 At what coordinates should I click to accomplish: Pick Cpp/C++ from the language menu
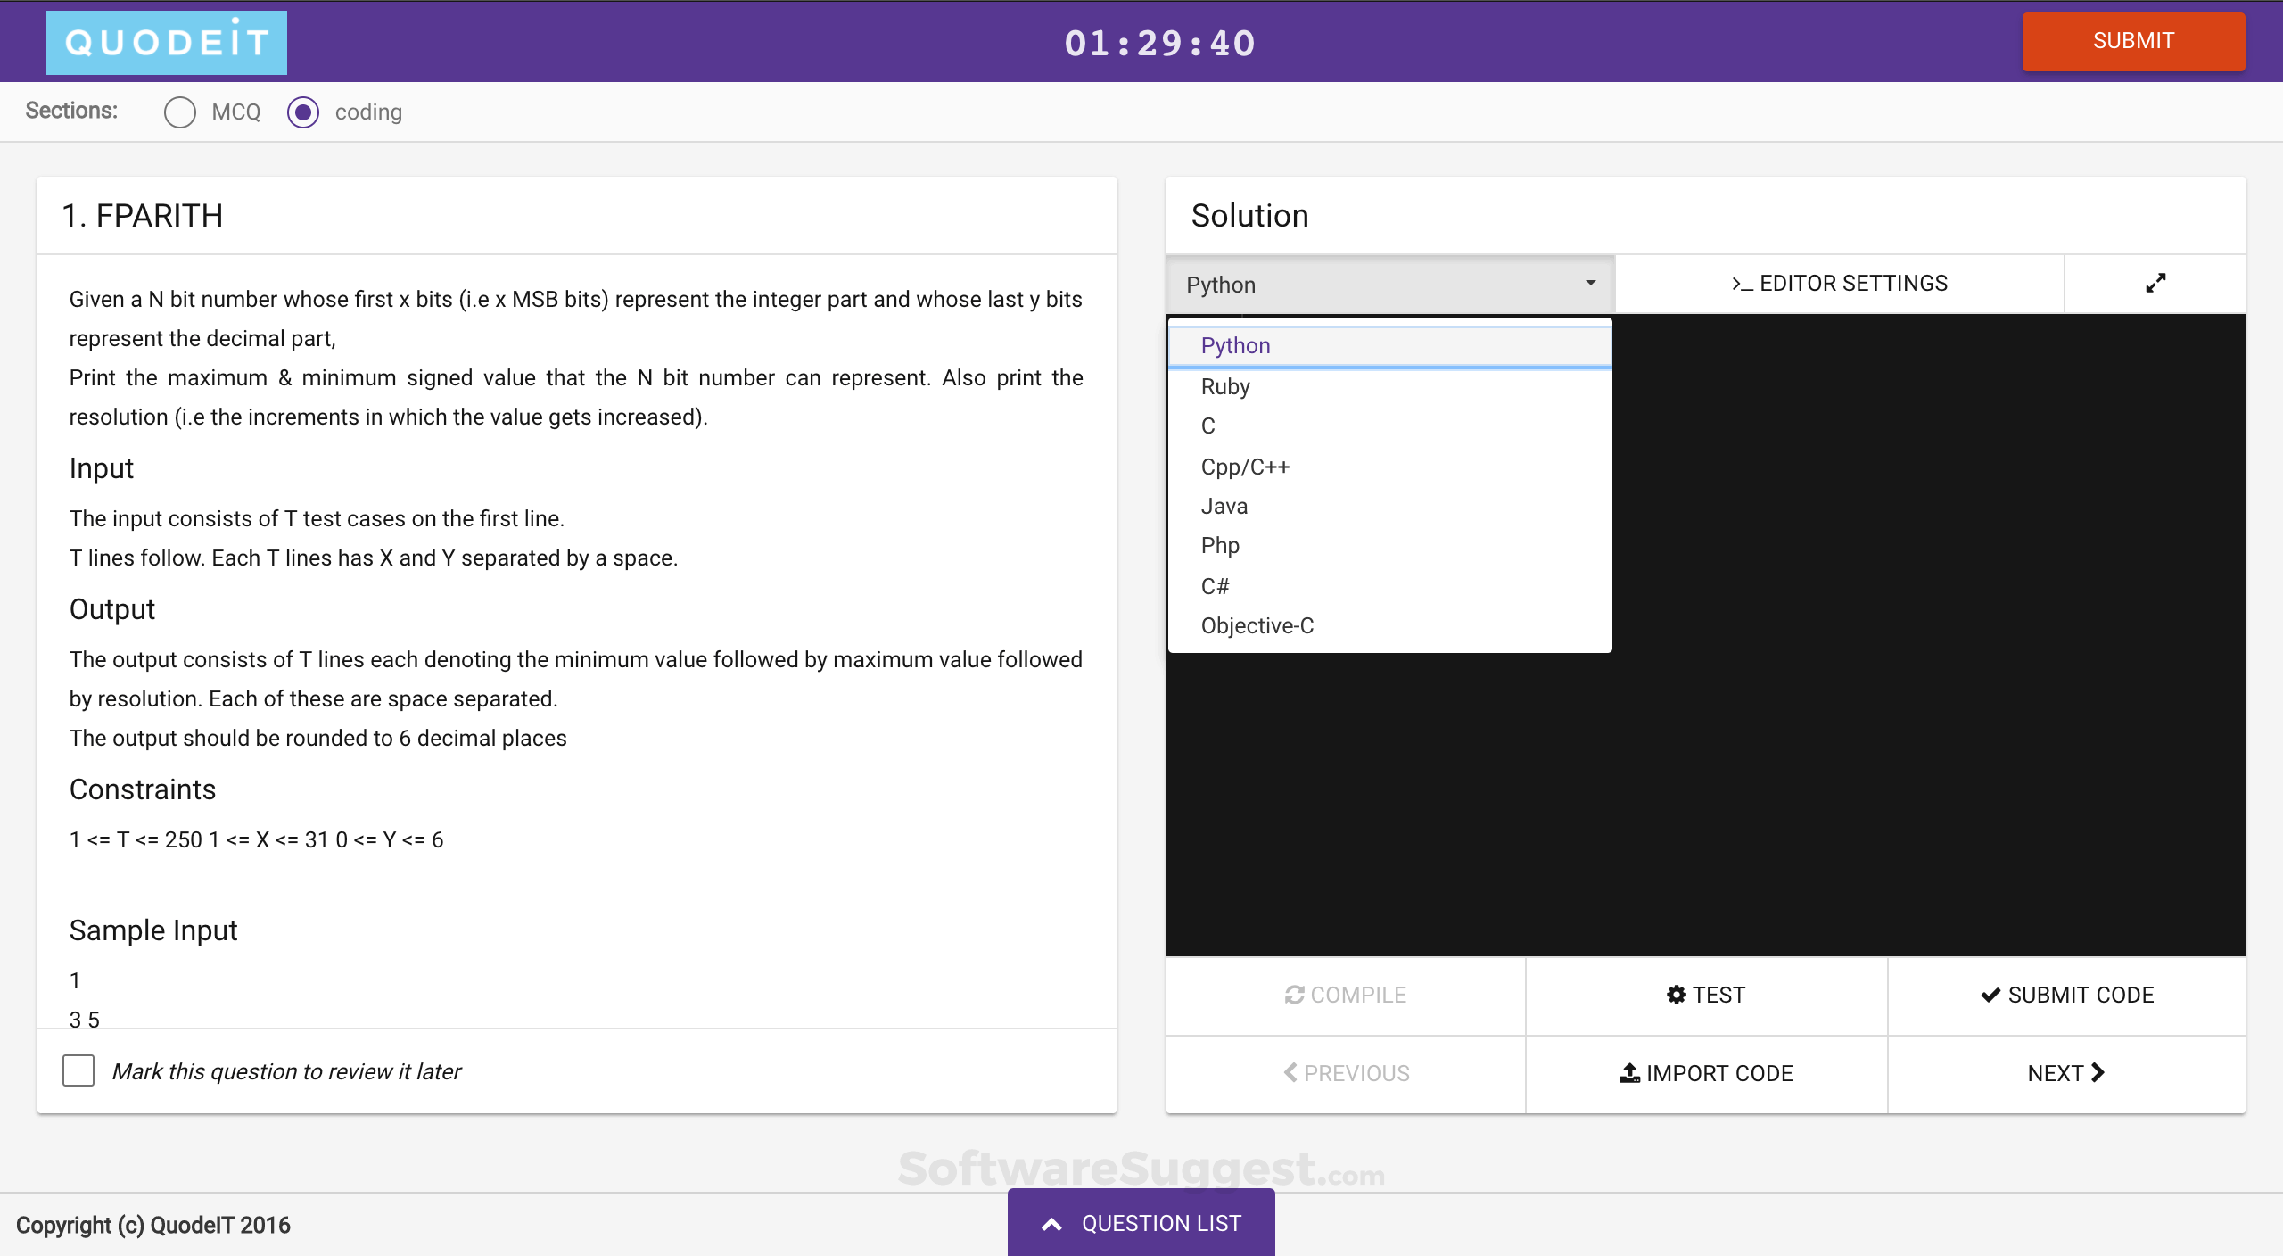(1245, 467)
